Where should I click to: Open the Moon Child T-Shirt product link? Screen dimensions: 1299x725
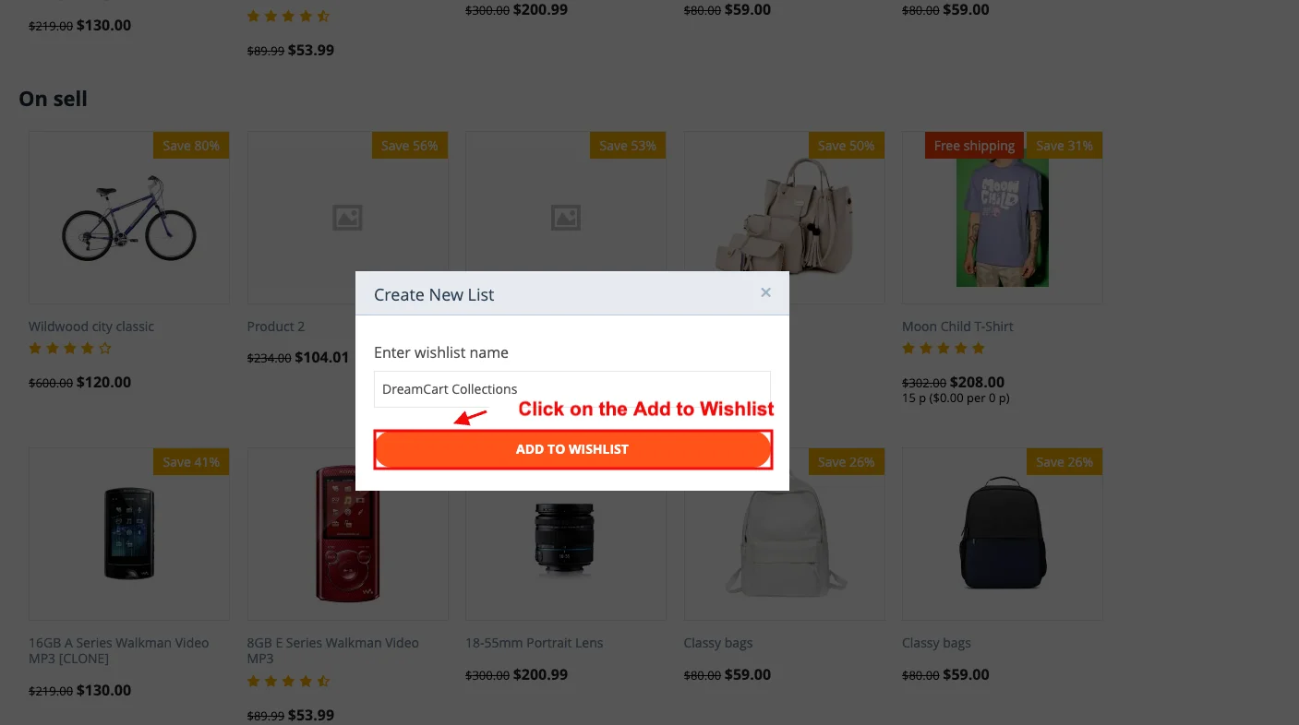click(x=957, y=327)
